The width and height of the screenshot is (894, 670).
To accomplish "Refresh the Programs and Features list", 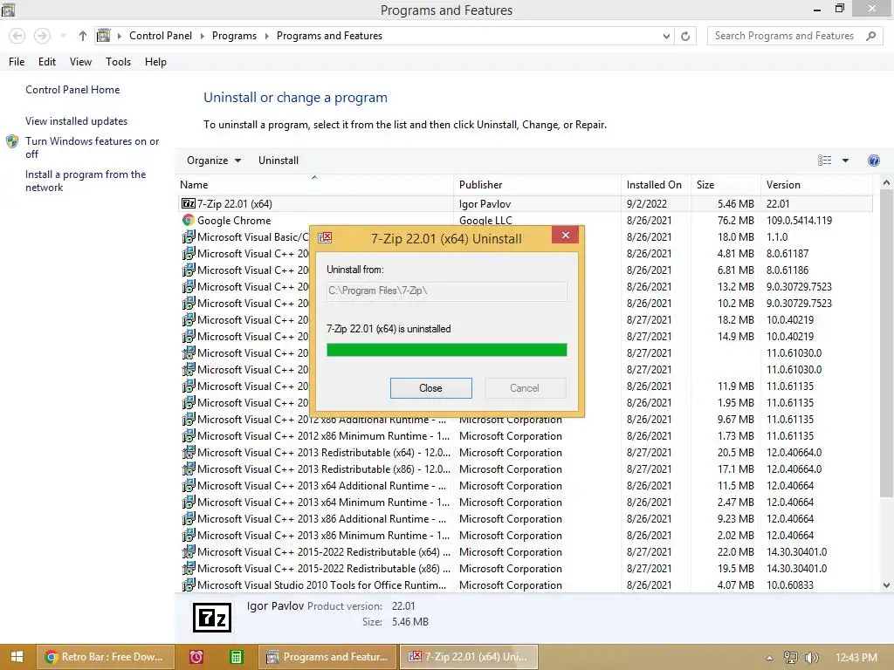I will pyautogui.click(x=685, y=36).
